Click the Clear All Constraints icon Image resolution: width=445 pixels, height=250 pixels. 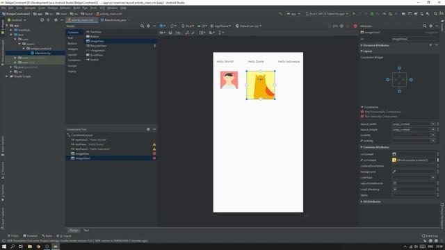point(187,33)
